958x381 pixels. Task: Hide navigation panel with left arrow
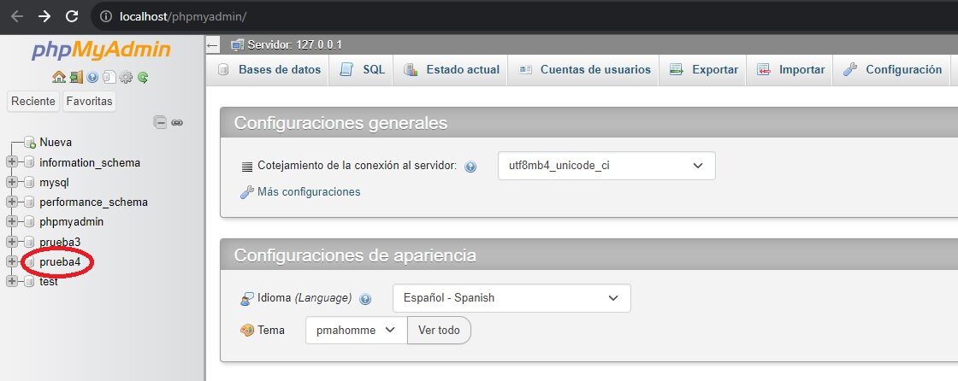pyautogui.click(x=213, y=45)
